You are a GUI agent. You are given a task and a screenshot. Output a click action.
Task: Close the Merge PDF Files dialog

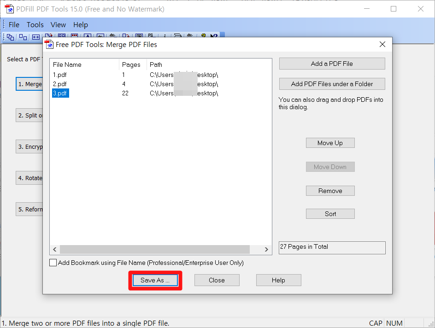click(x=382, y=44)
